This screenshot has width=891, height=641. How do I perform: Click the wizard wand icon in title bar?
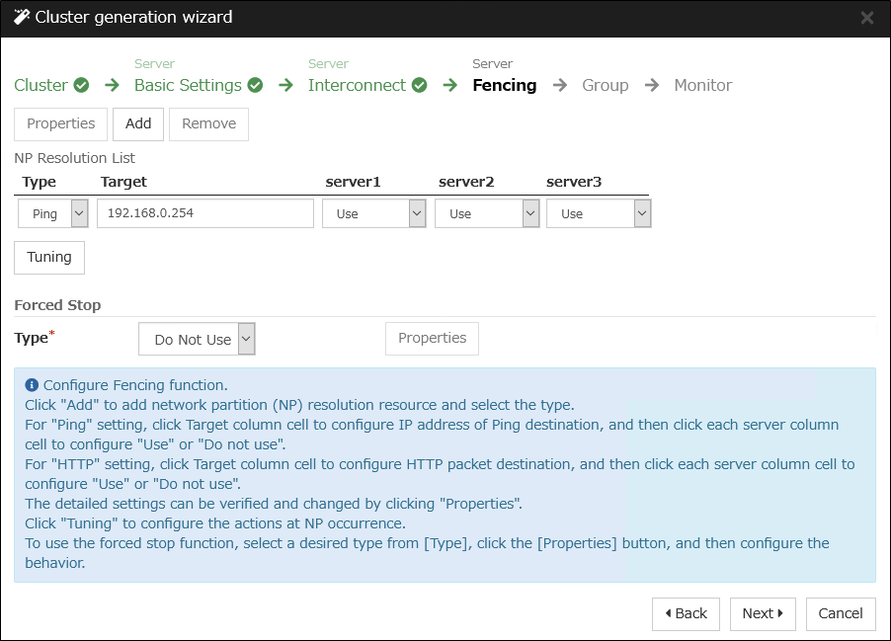(19, 17)
